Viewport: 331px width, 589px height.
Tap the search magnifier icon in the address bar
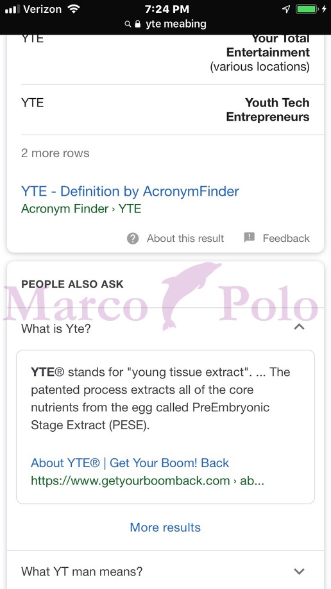[128, 24]
